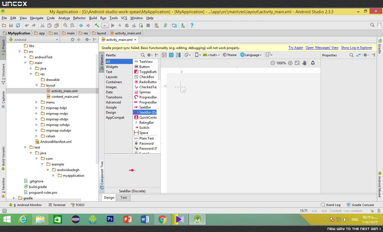Open the VCS menu
383x232 pixels.
click(x=124, y=18)
